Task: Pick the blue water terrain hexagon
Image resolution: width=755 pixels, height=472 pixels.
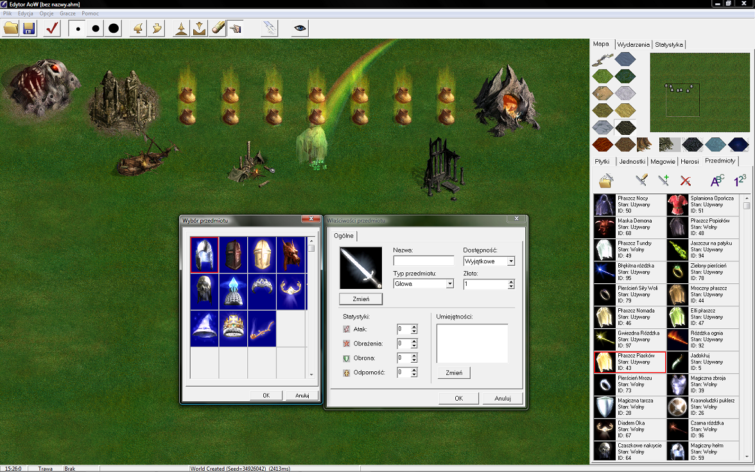Action: [x=625, y=60]
